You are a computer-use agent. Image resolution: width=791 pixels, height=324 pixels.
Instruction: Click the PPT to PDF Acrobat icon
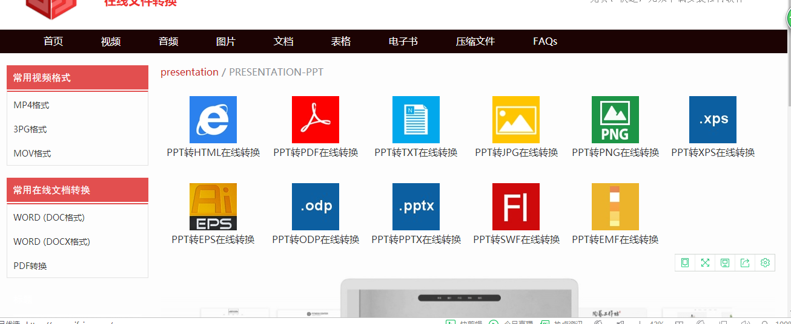pos(316,120)
